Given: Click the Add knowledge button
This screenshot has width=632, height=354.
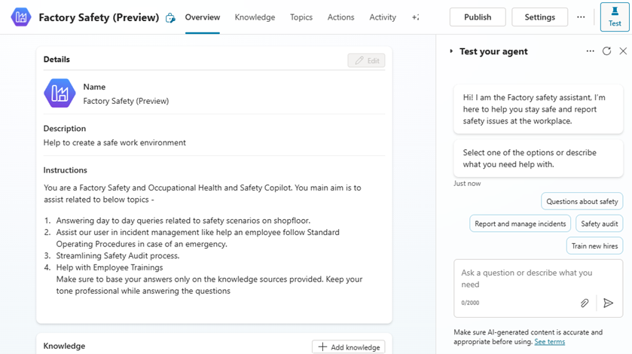Looking at the screenshot, I should click(349, 347).
